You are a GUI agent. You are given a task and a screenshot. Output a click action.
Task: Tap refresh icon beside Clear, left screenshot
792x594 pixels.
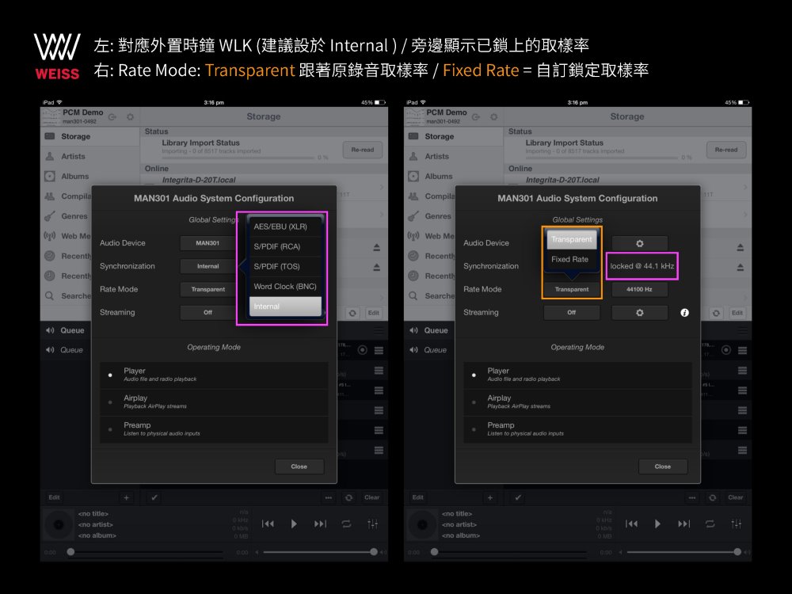(x=348, y=497)
